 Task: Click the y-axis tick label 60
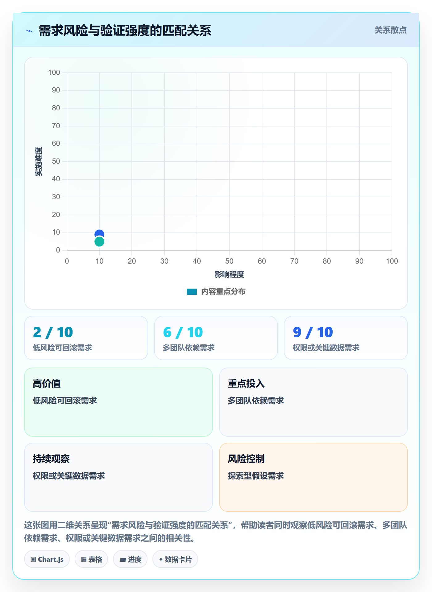[x=56, y=143]
